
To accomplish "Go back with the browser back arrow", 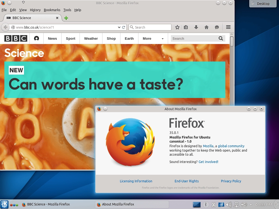I will coord(5,27).
